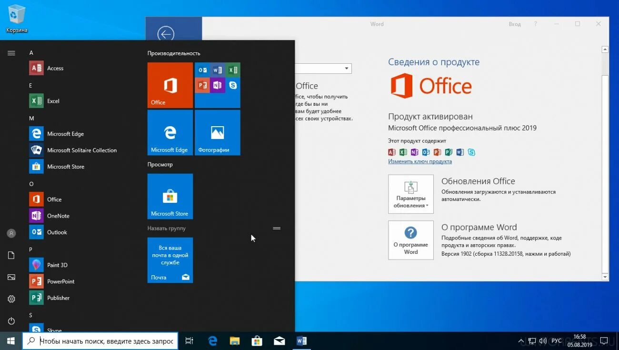Click the help question mark in Word

click(x=536, y=24)
